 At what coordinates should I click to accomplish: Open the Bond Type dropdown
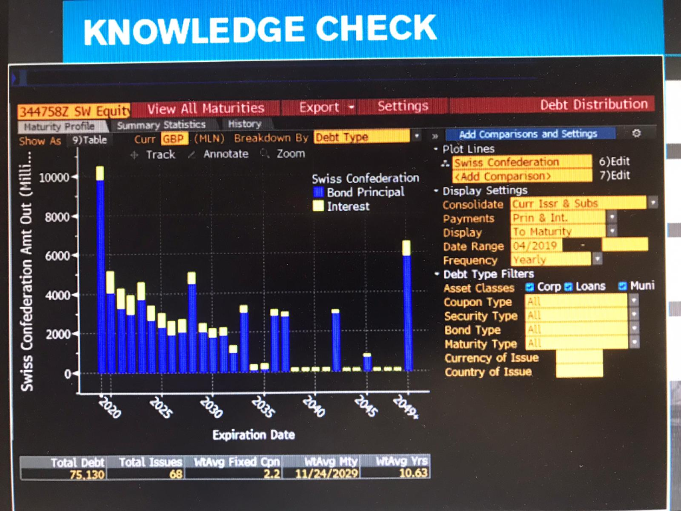[x=634, y=328]
